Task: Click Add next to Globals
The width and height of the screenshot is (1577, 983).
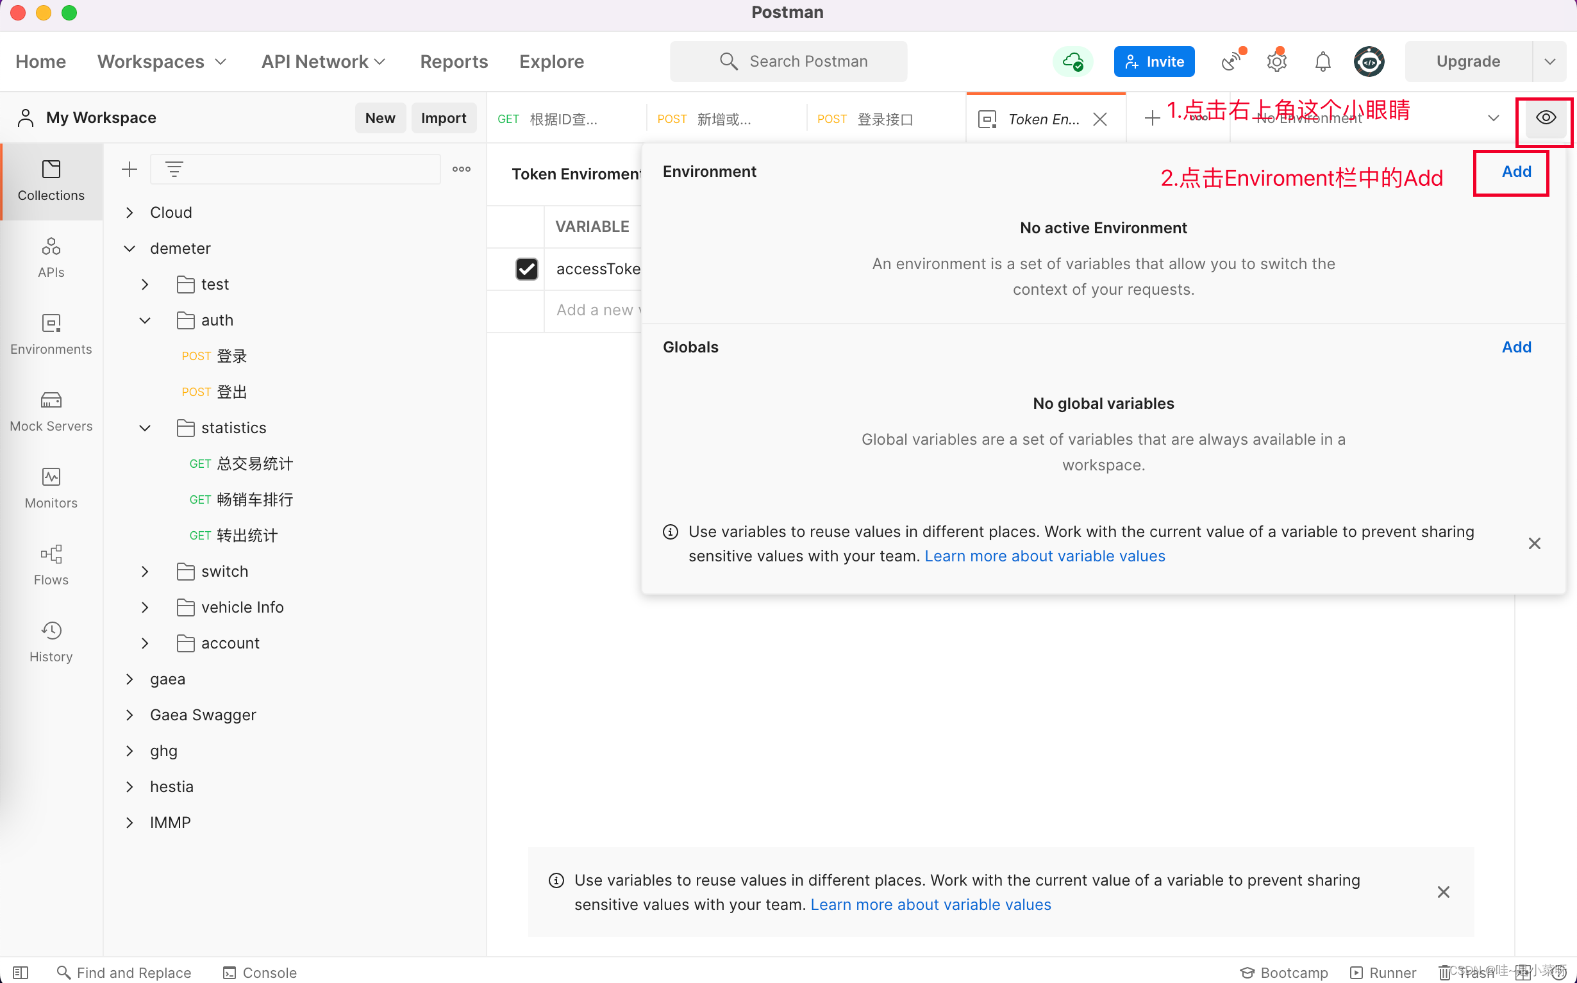Action: [1515, 347]
